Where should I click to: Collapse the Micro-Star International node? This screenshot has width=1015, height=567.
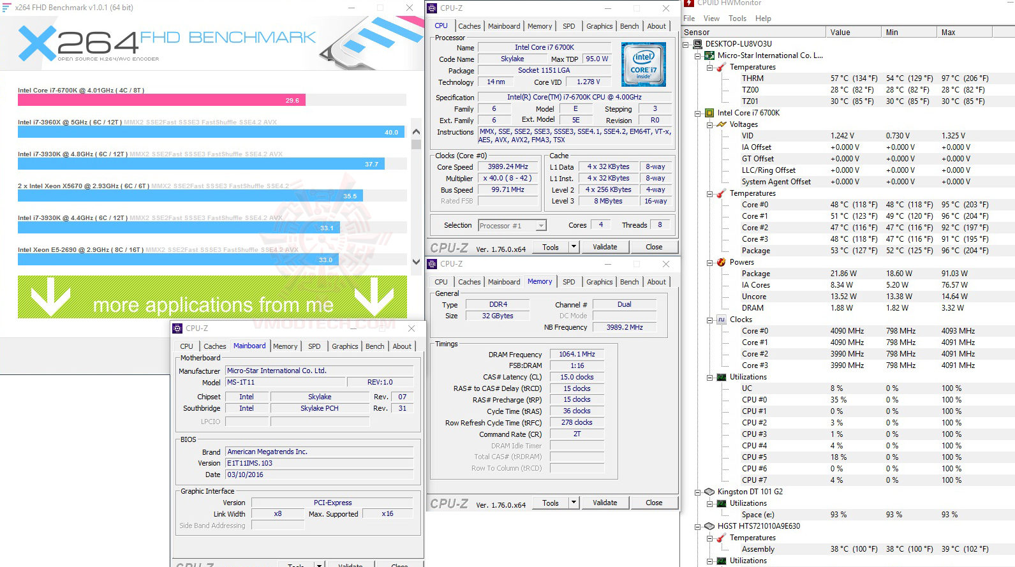click(698, 55)
